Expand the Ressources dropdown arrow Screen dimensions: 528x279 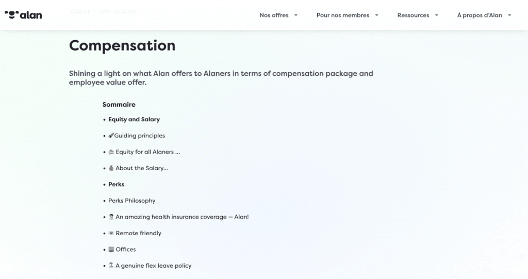tap(437, 15)
